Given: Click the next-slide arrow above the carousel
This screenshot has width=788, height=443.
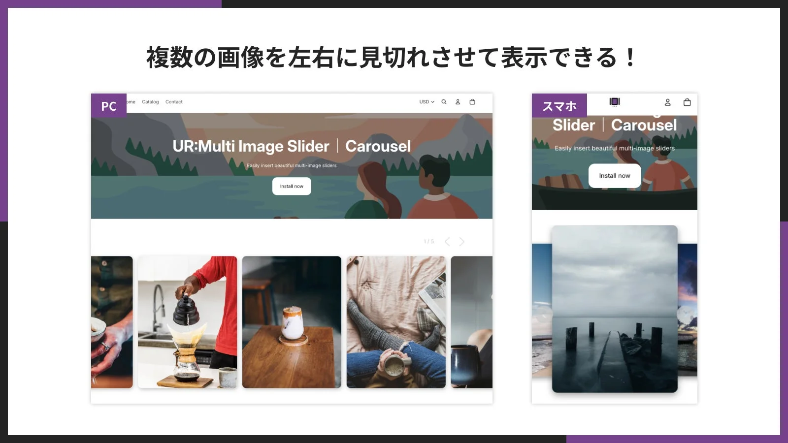Looking at the screenshot, I should pyautogui.click(x=462, y=241).
